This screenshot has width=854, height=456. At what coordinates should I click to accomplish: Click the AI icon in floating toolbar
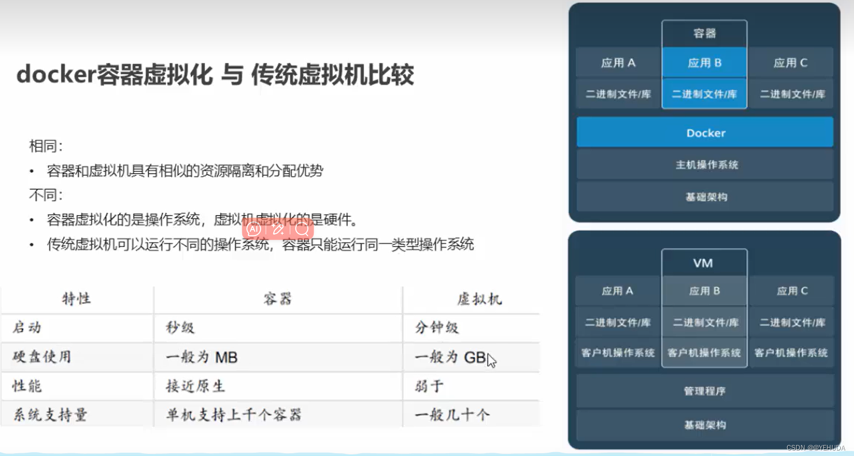(254, 229)
